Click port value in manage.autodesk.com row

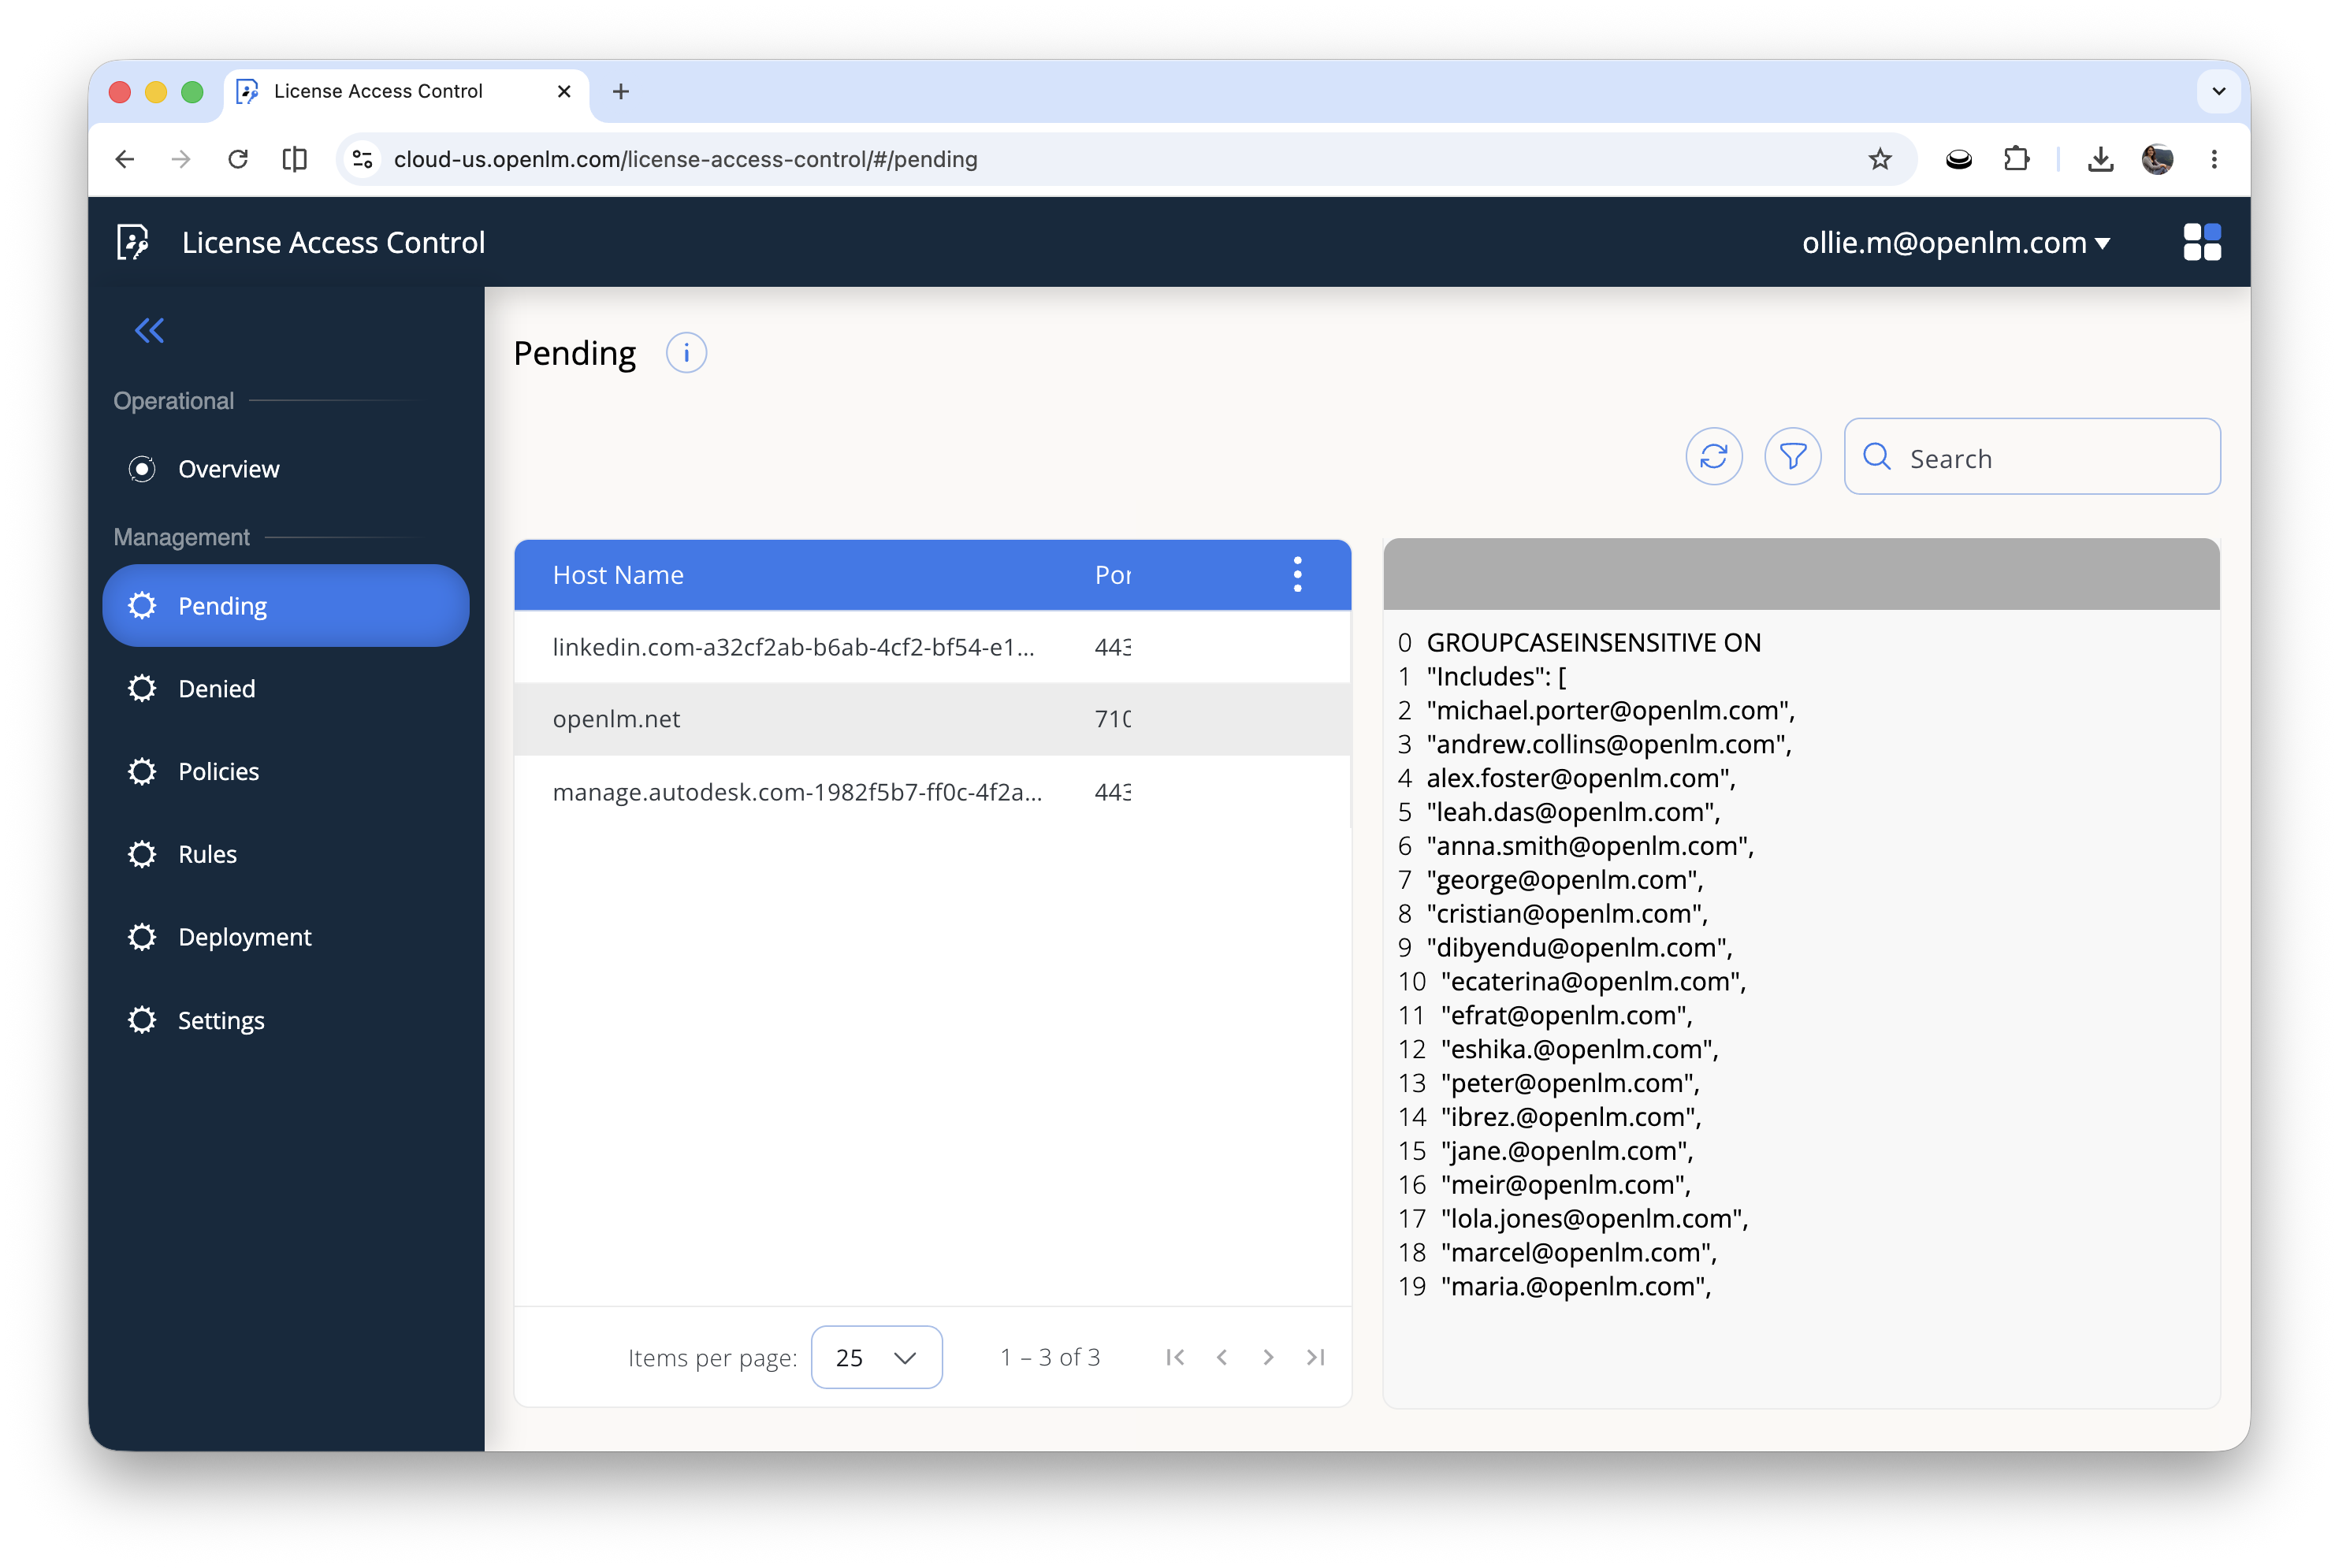(x=1112, y=792)
